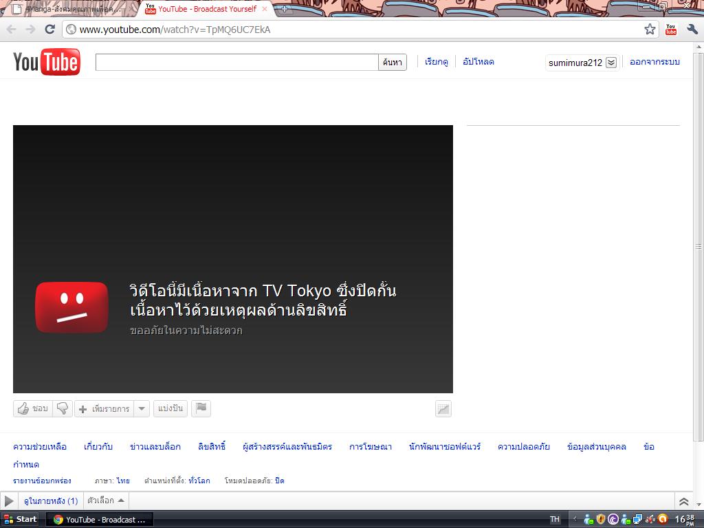Click ออกจากระบบ sign out link
This screenshot has height=528, width=704.
point(654,62)
